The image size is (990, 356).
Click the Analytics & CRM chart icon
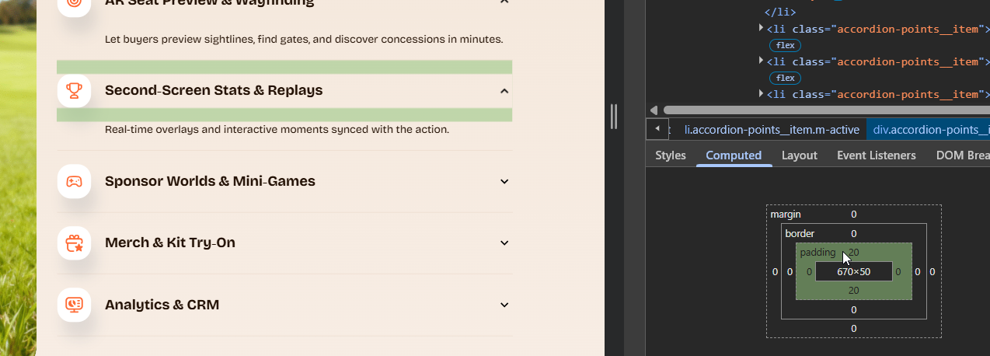[74, 305]
